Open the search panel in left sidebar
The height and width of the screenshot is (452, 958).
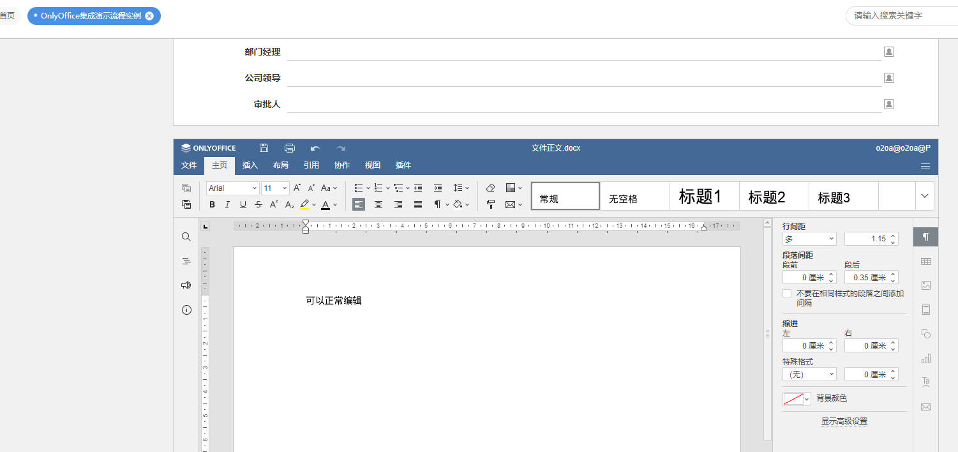point(186,237)
